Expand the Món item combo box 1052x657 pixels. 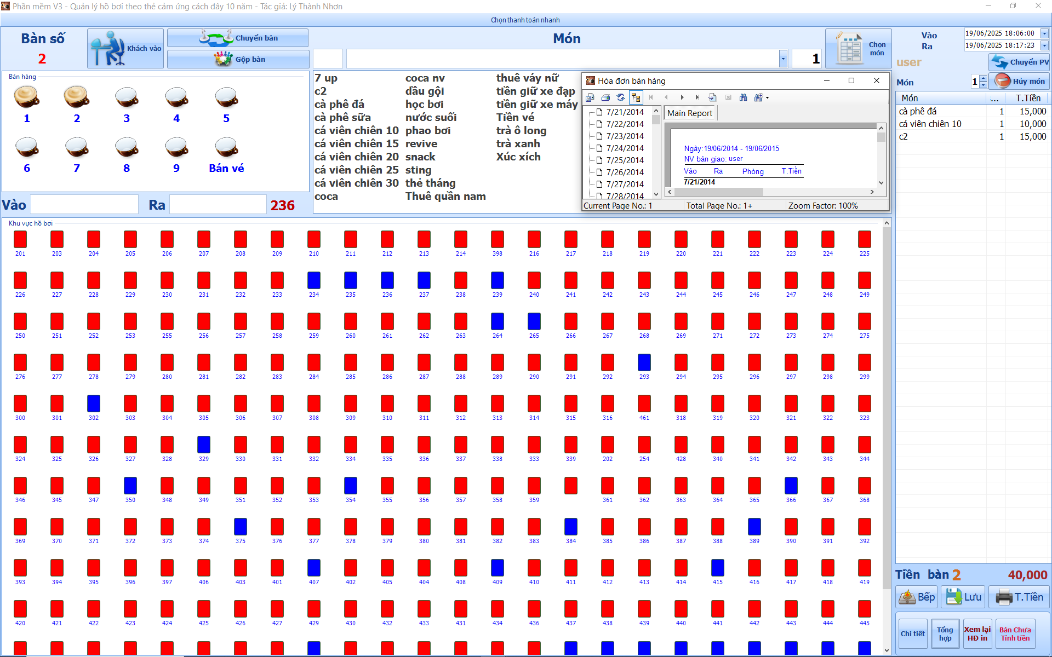[783, 59]
